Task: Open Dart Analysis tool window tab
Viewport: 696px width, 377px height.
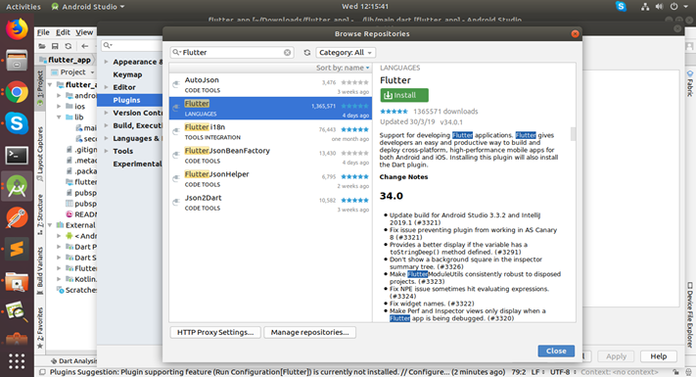Action: click(73, 361)
